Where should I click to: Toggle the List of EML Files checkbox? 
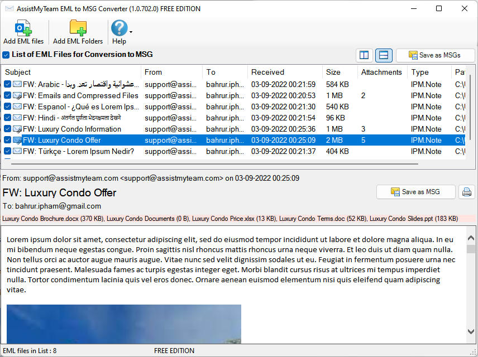tap(6, 55)
